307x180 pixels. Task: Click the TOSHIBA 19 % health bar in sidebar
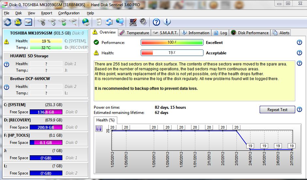pyautogui.click(x=46, y=41)
